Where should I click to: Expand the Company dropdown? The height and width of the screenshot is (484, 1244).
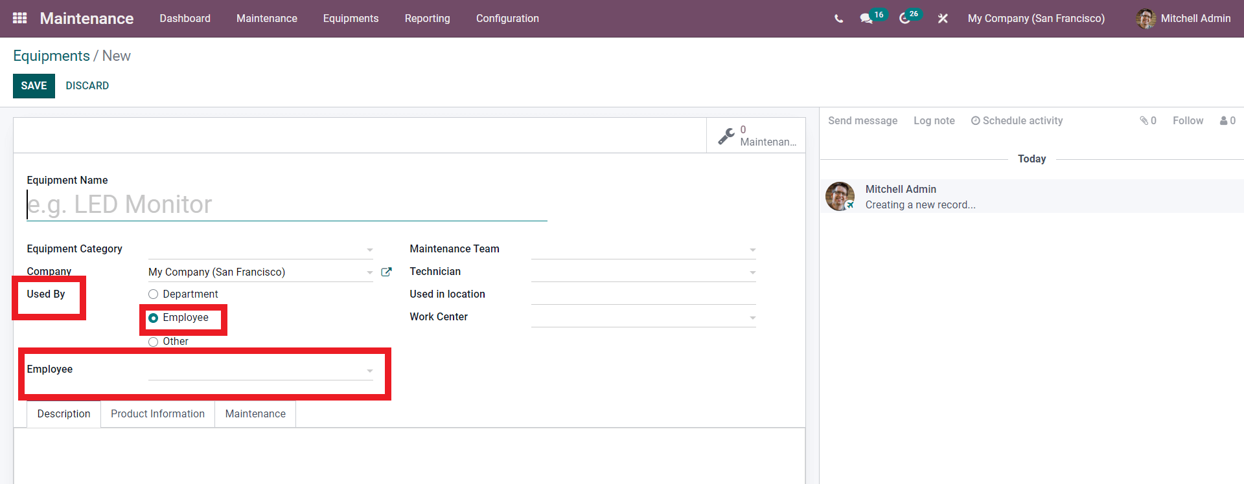369,272
